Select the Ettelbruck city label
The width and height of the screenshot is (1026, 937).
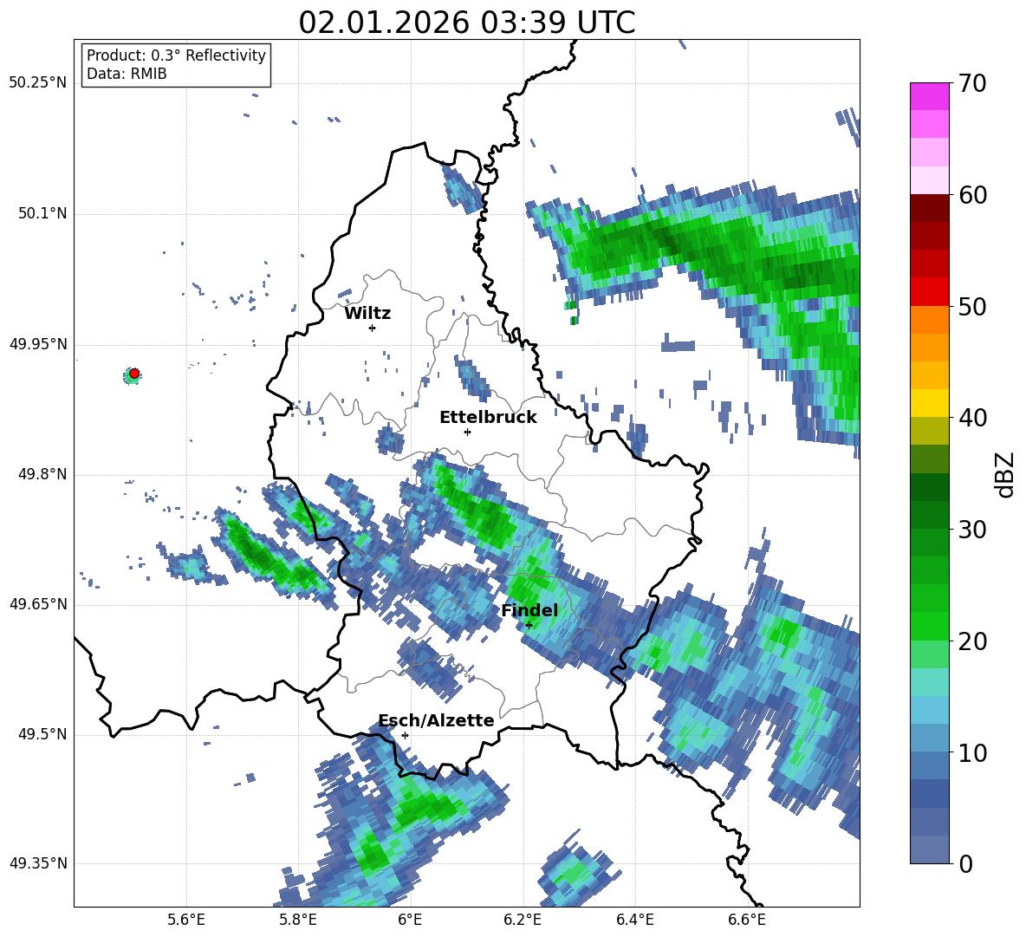(488, 418)
